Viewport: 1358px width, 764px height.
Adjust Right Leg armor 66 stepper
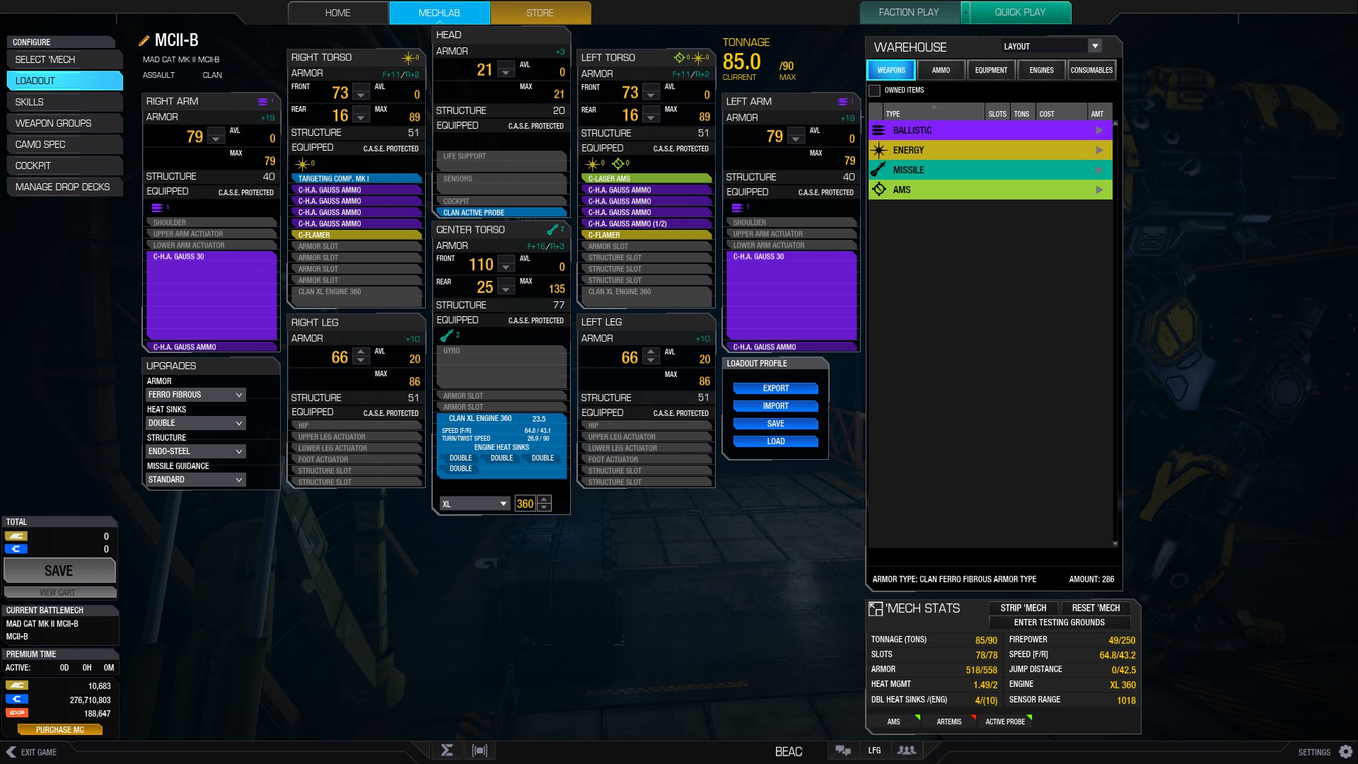(x=361, y=356)
